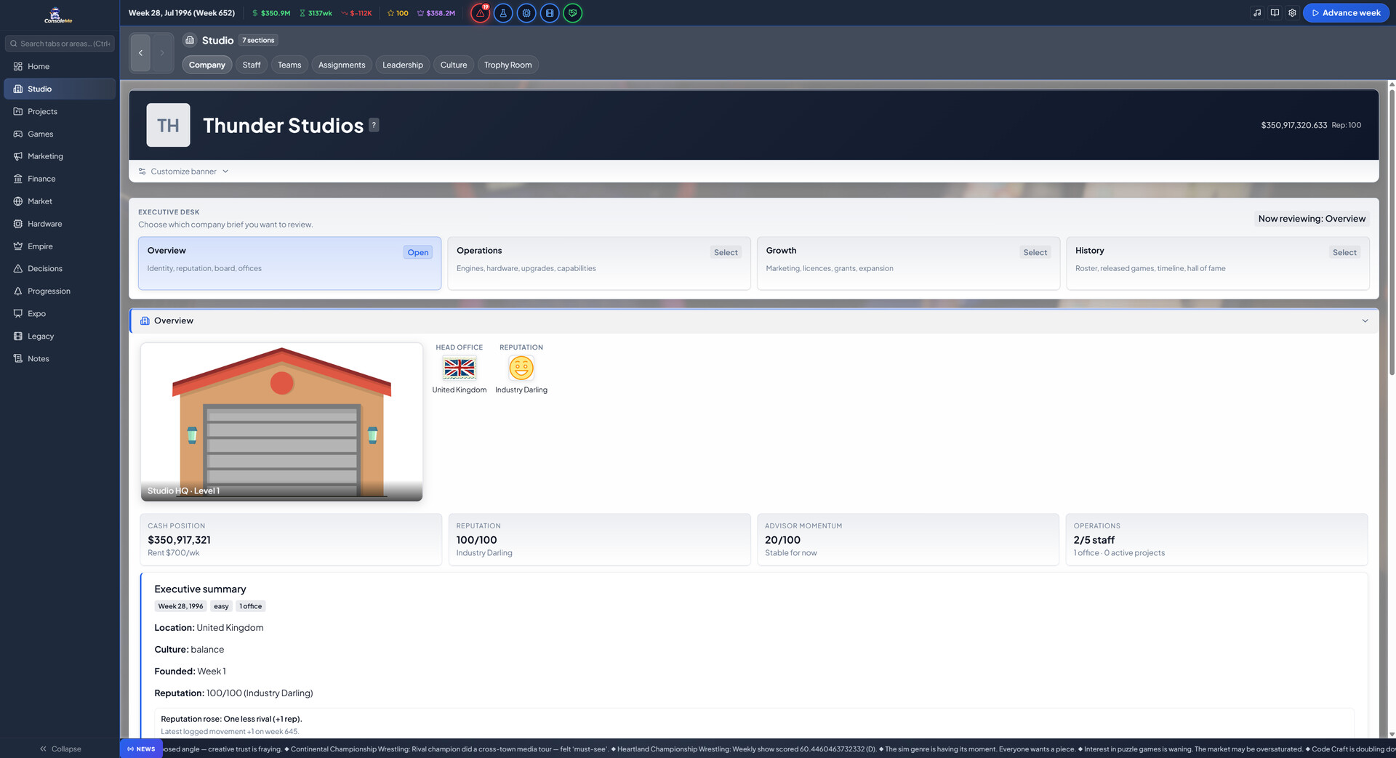The height and width of the screenshot is (758, 1396).
Task: Open Games in the sidebar
Action: [60, 134]
